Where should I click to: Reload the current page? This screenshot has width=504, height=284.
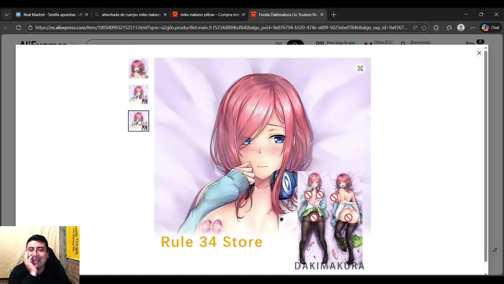pyautogui.click(x=18, y=28)
